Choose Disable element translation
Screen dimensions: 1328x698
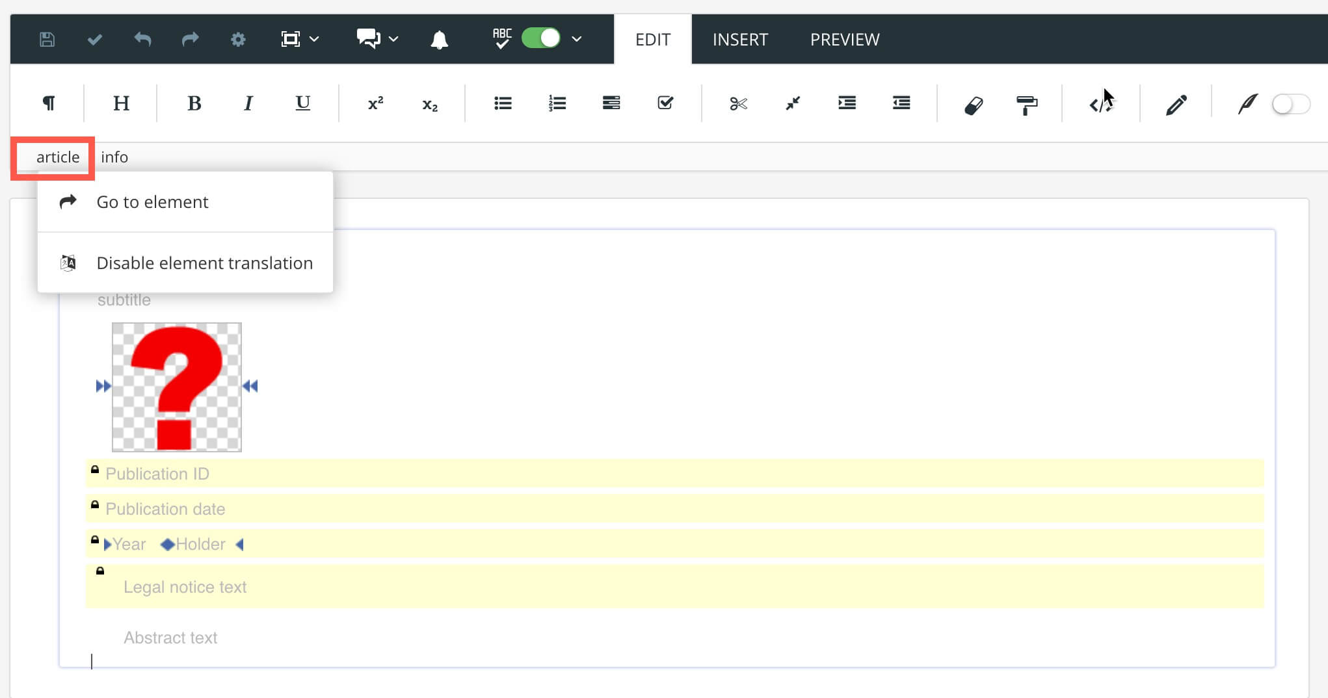204,263
